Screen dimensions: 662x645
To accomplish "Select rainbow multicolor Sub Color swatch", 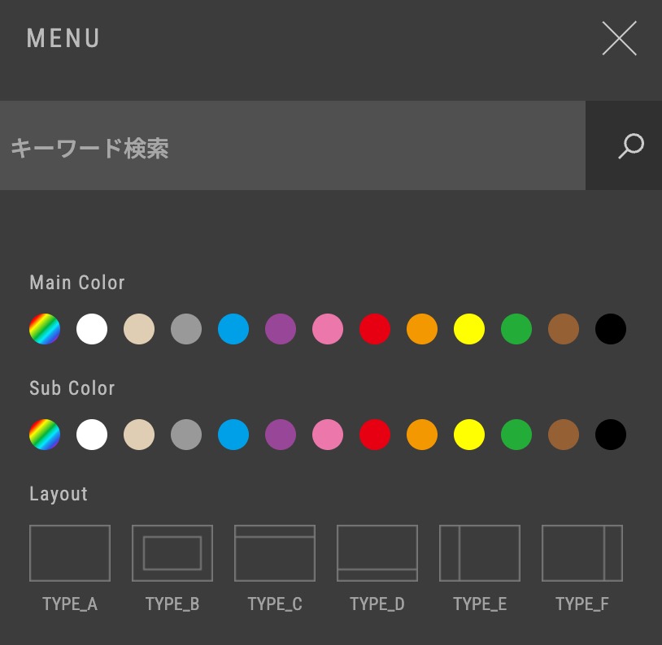I will point(45,435).
